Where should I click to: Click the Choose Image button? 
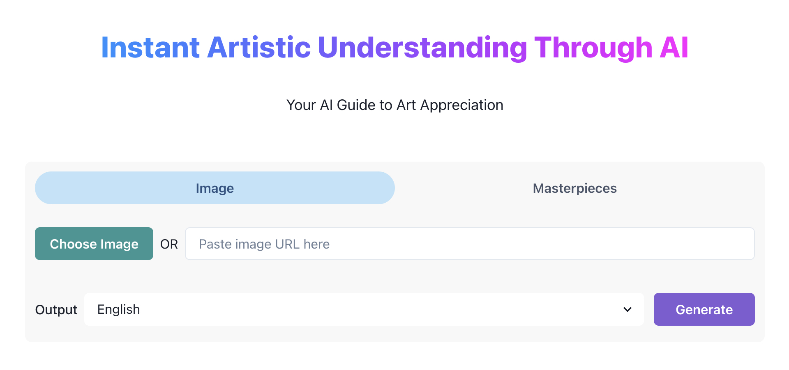click(94, 244)
